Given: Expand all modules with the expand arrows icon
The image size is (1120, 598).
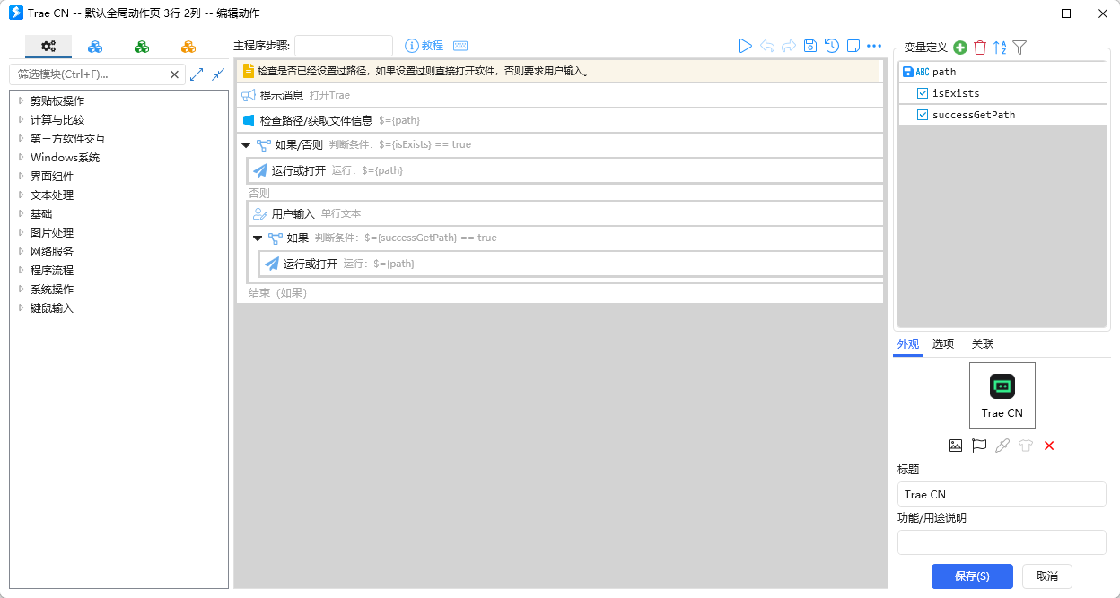Looking at the screenshot, I should (x=197, y=74).
